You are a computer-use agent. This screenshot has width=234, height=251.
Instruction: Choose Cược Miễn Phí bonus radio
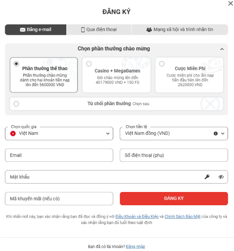pyautogui.click(x=162, y=64)
